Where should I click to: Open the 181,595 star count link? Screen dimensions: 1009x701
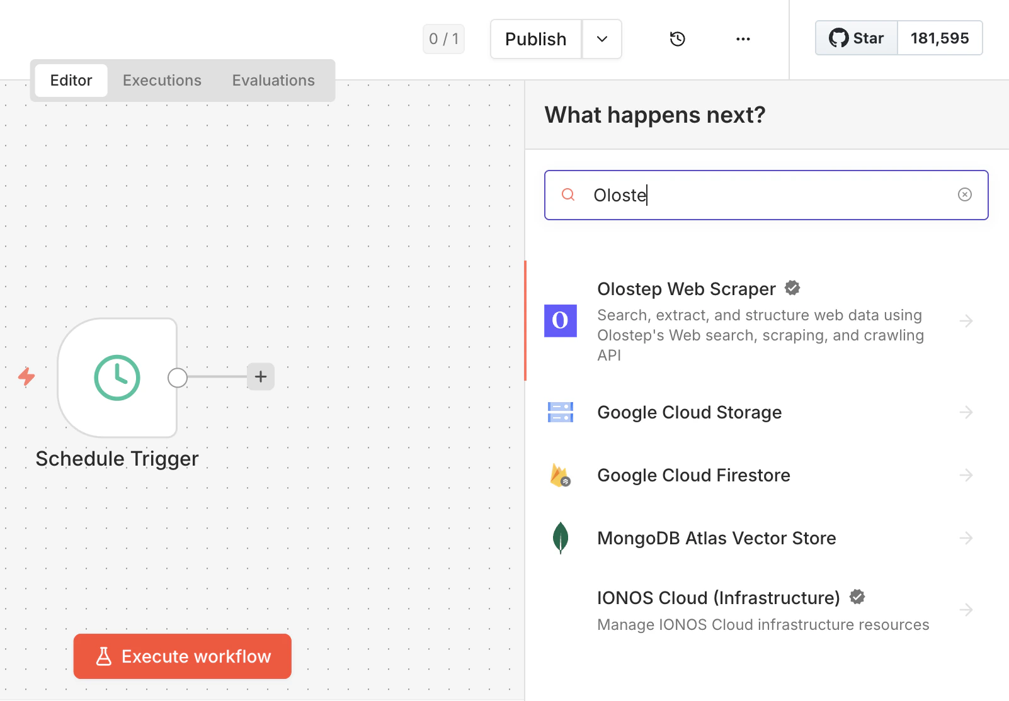[x=940, y=38]
